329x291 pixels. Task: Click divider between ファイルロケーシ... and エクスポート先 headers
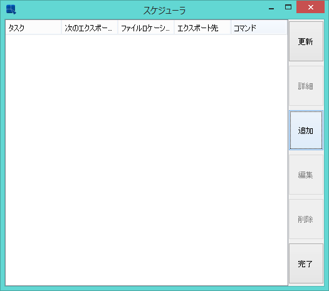click(x=174, y=28)
